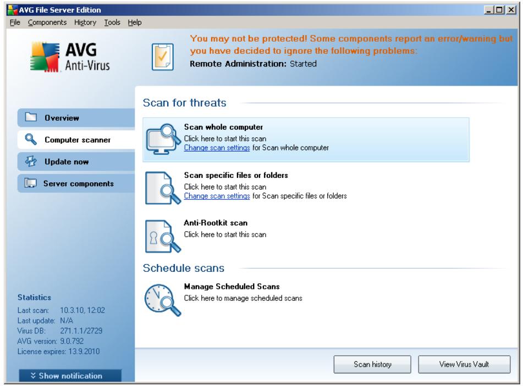Click the AVG Anti-Virus logo
This screenshot has height=386, width=523.
pos(70,57)
